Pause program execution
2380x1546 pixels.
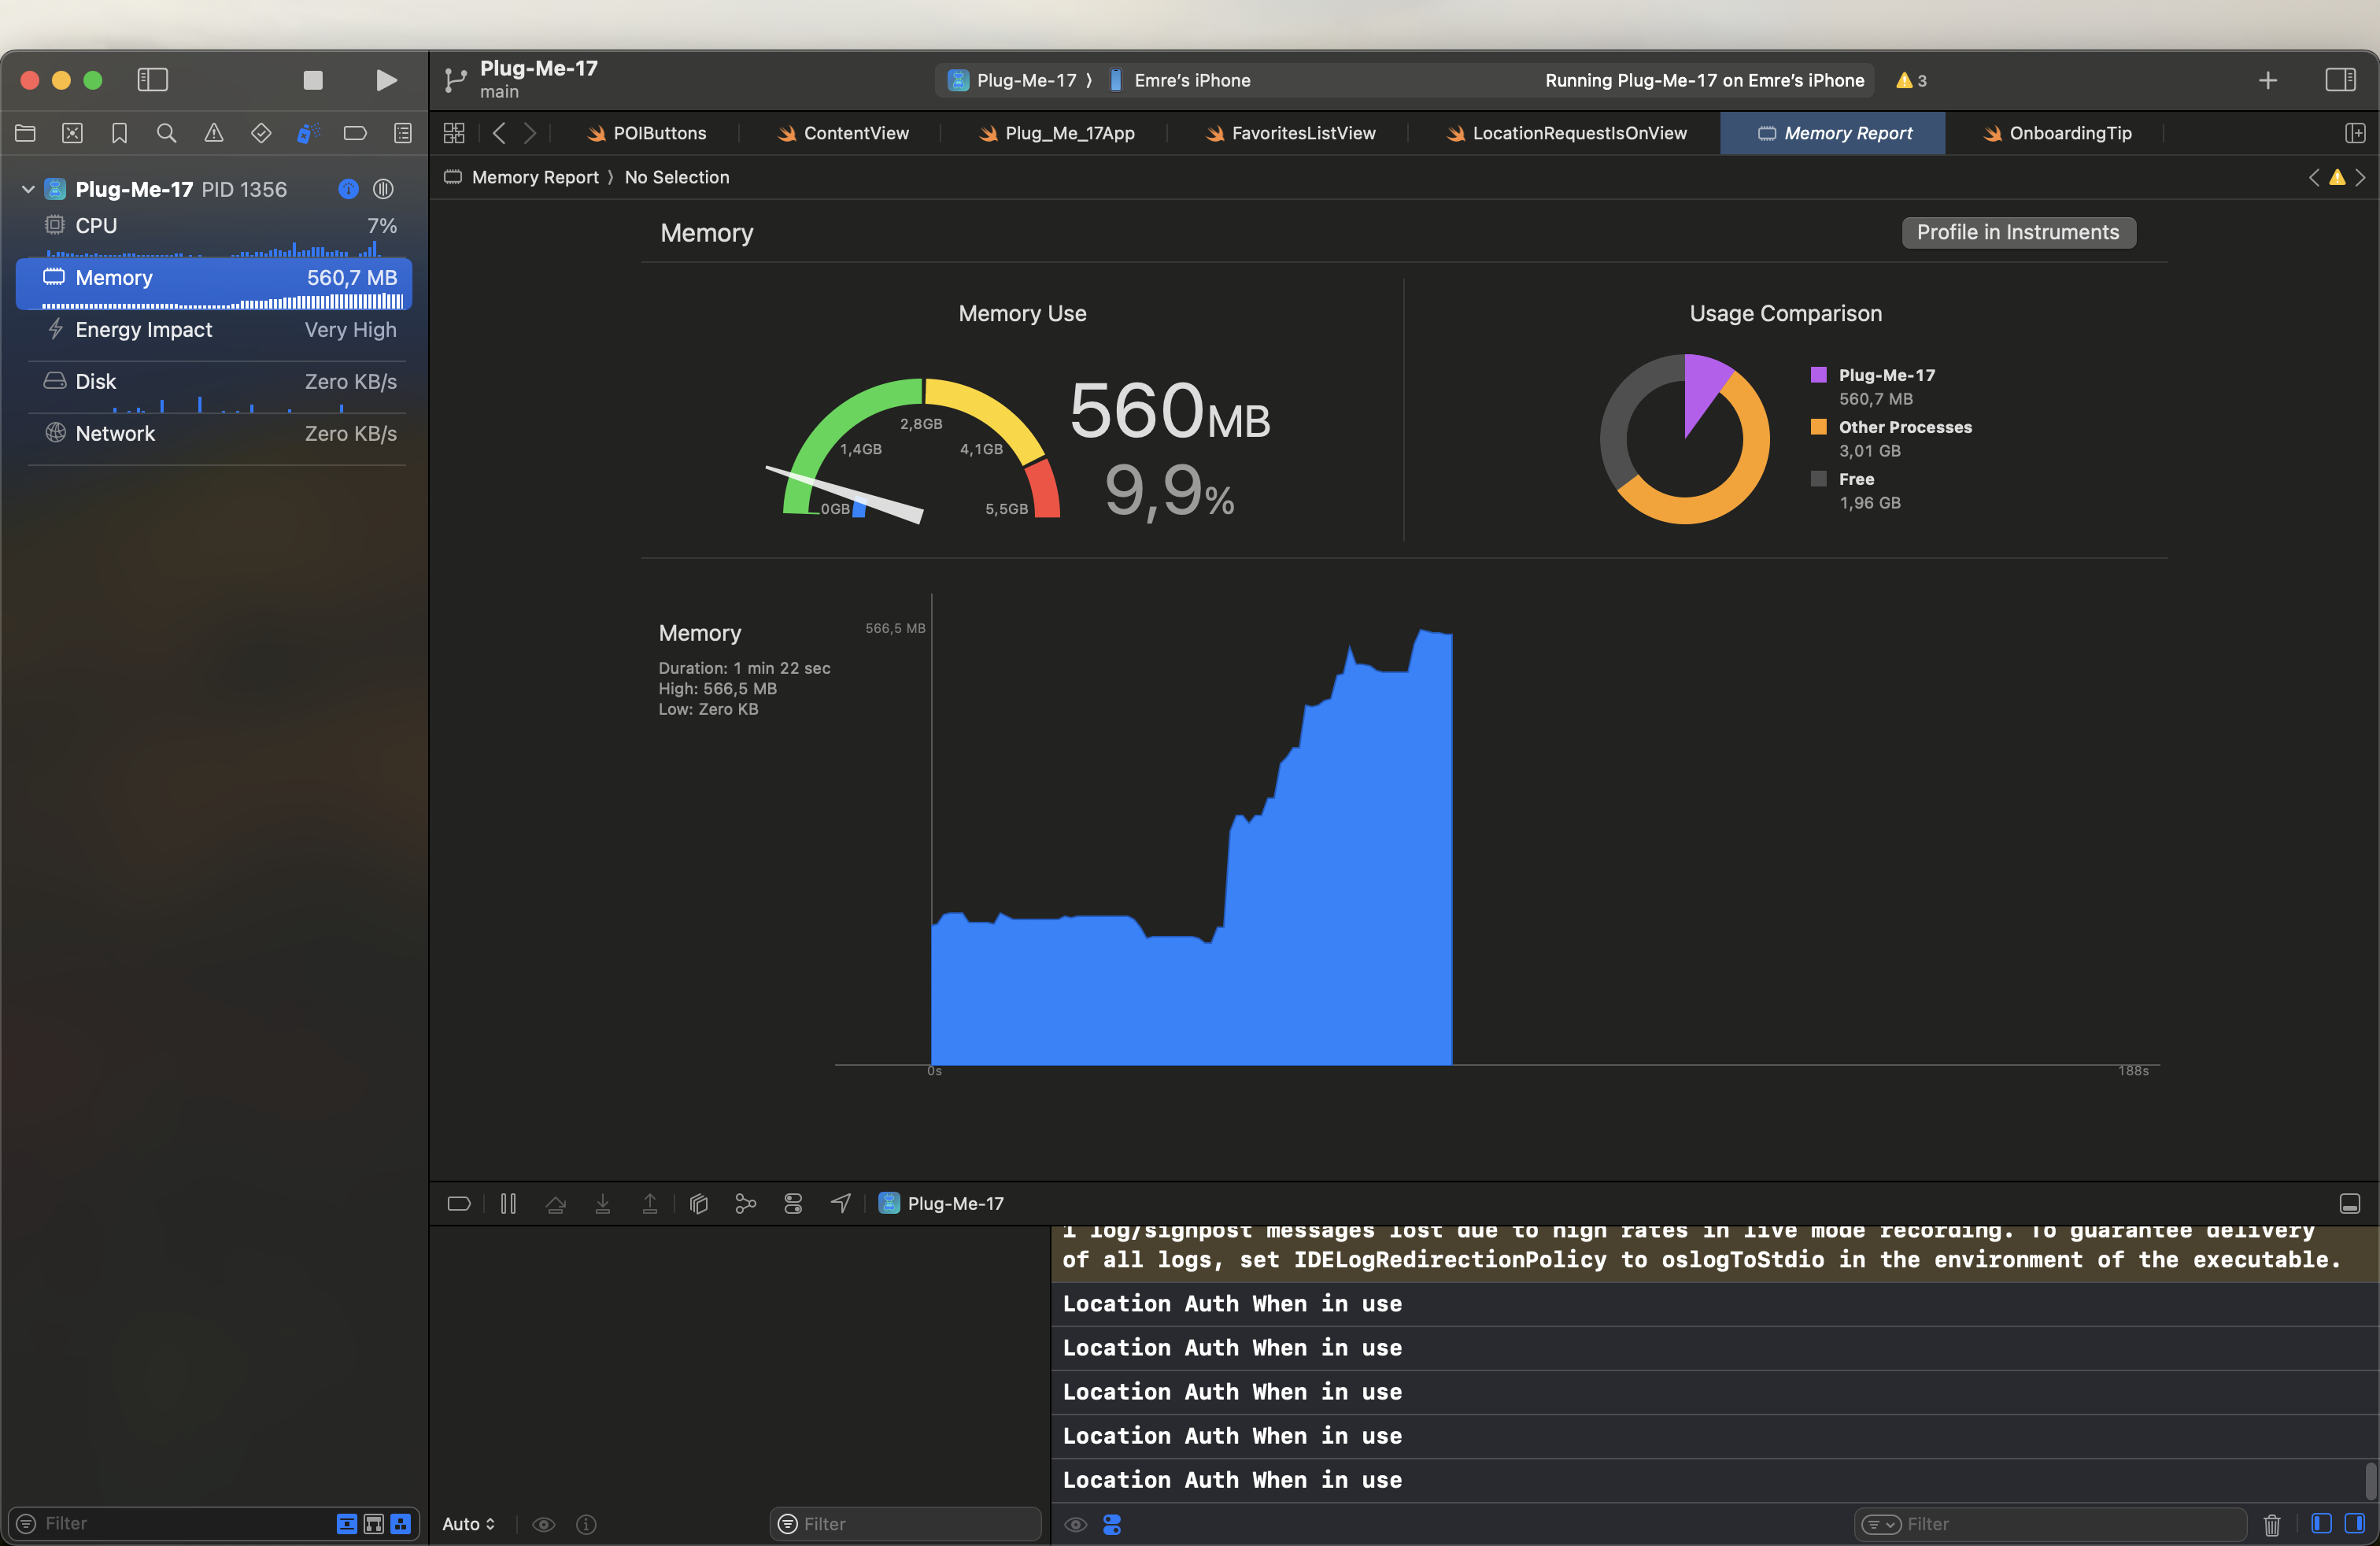point(508,1203)
